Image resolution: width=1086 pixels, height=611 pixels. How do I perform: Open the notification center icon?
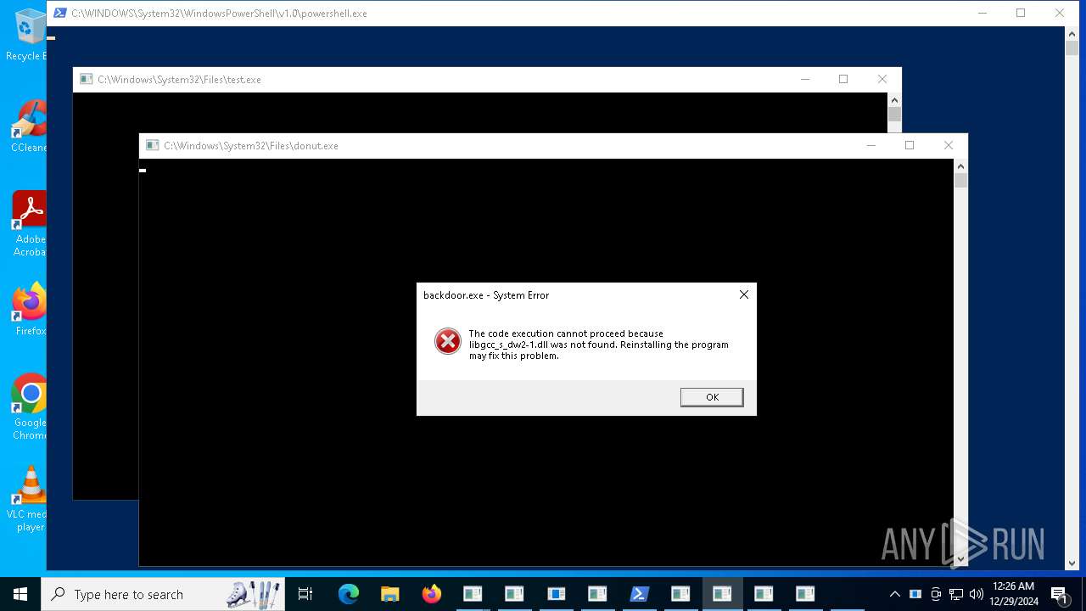click(1060, 594)
